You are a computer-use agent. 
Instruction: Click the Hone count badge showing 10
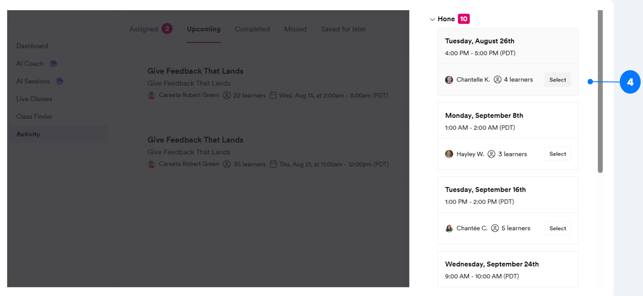464,19
